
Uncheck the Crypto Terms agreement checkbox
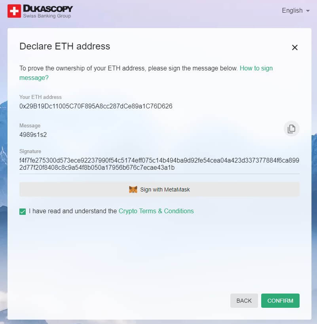pyautogui.click(x=23, y=211)
